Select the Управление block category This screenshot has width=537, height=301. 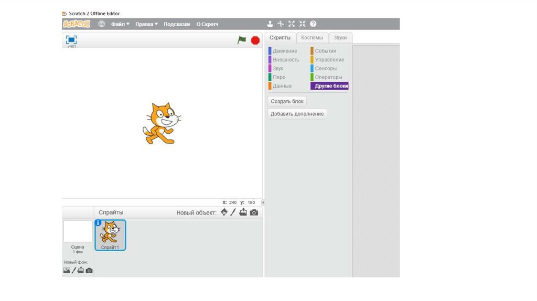pyautogui.click(x=327, y=60)
